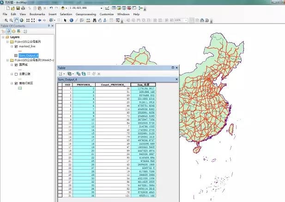This screenshot has height=202, width=285.
Task: Open the Selection menu
Action: pos(66,14)
